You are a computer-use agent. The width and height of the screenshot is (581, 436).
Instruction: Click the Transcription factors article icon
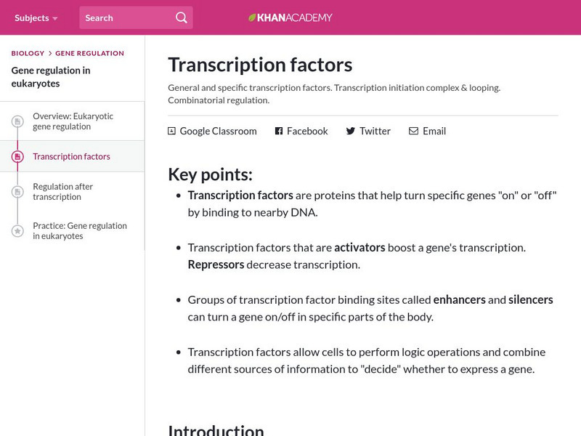(17, 156)
